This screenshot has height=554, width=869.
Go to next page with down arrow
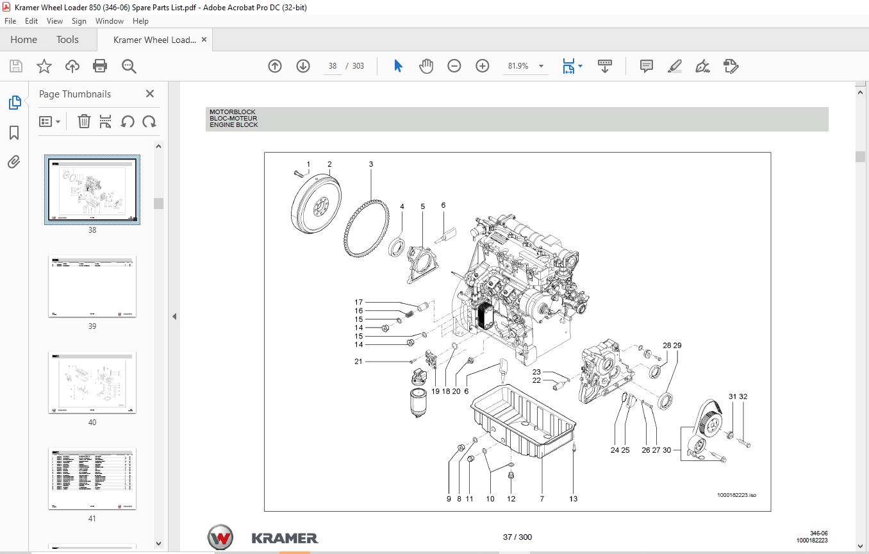point(303,66)
